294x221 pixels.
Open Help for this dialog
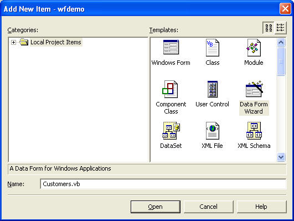click(261, 207)
